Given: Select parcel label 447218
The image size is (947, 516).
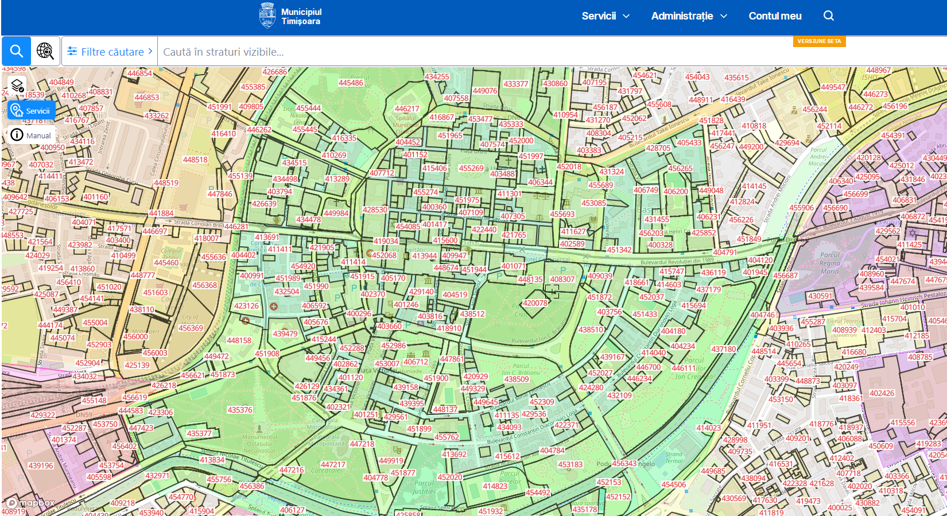Looking at the screenshot, I should coord(362,444).
